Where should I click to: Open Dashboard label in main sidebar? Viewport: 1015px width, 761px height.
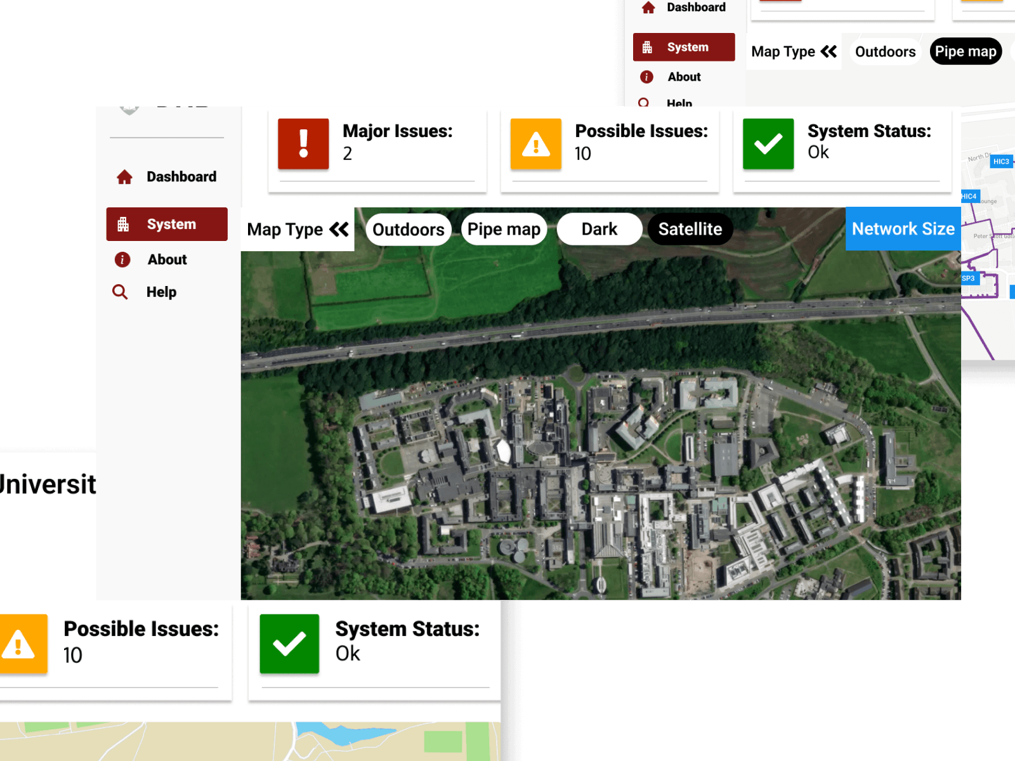click(181, 177)
